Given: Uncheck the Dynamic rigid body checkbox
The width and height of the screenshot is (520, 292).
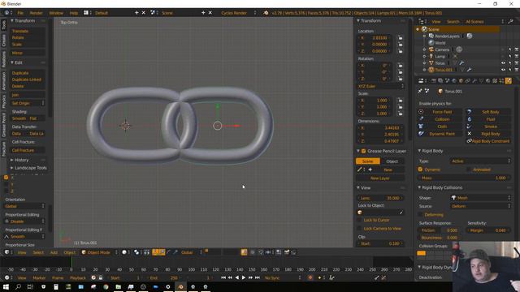Looking at the screenshot, I should point(420,170).
